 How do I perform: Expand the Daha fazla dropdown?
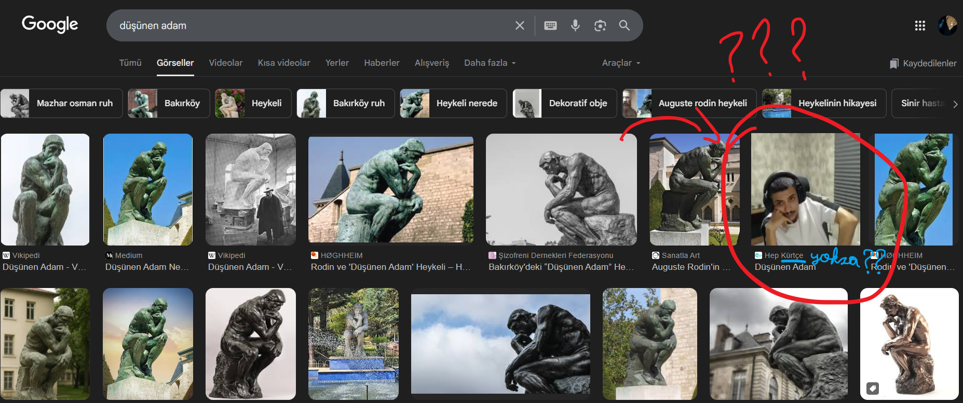coord(490,63)
